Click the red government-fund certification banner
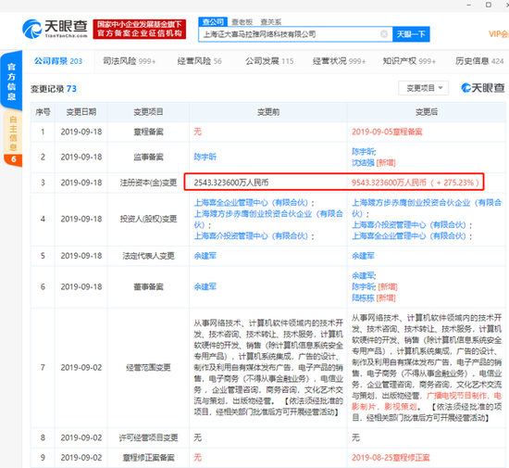Screen dimensions: 509x468 (x=140, y=29)
